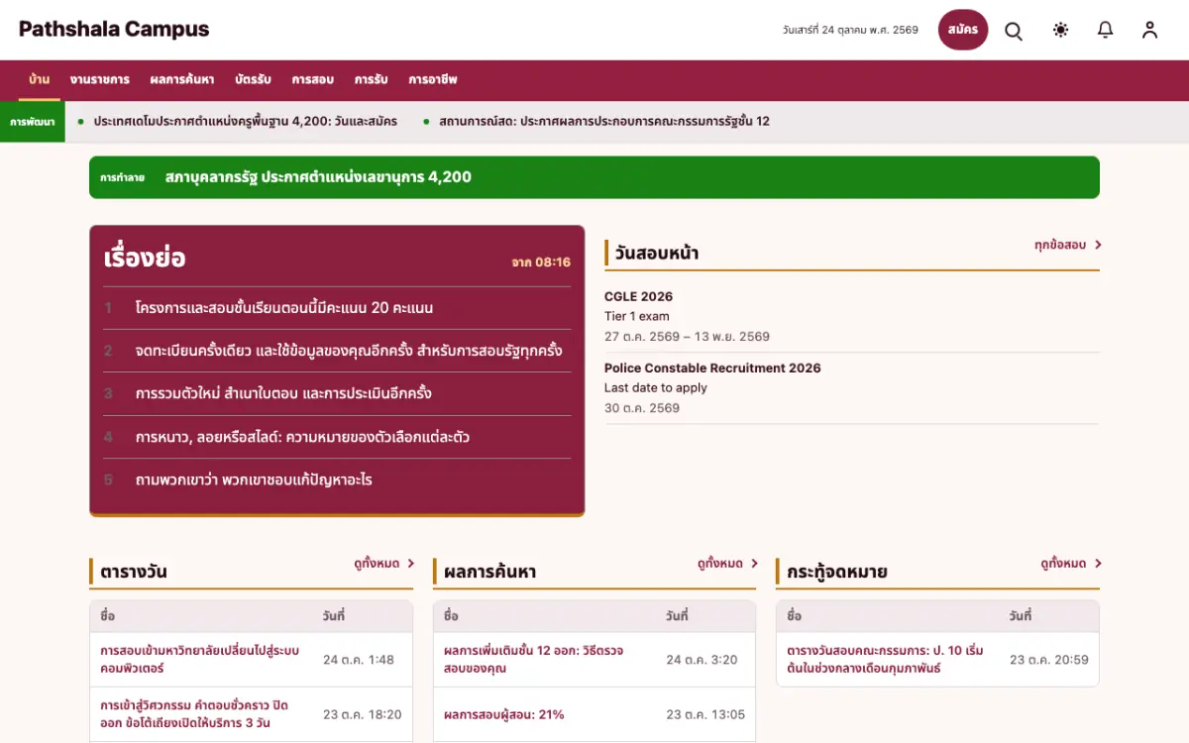Open the บัตรรับ nav item
Image resolution: width=1189 pixels, height=743 pixels.
[x=253, y=79]
